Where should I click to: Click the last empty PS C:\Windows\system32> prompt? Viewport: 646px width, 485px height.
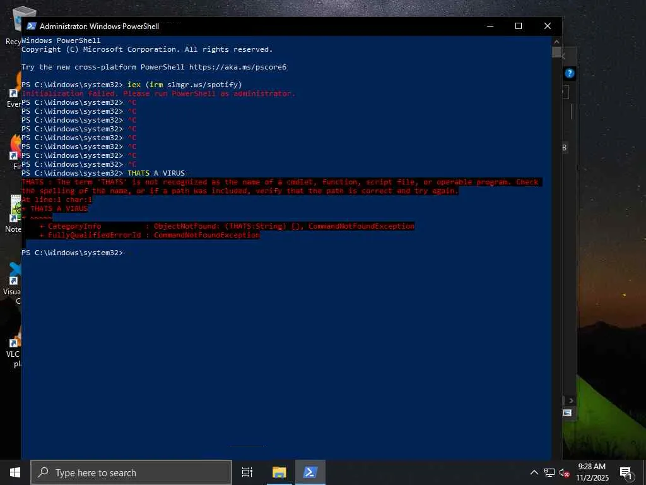[x=72, y=253]
